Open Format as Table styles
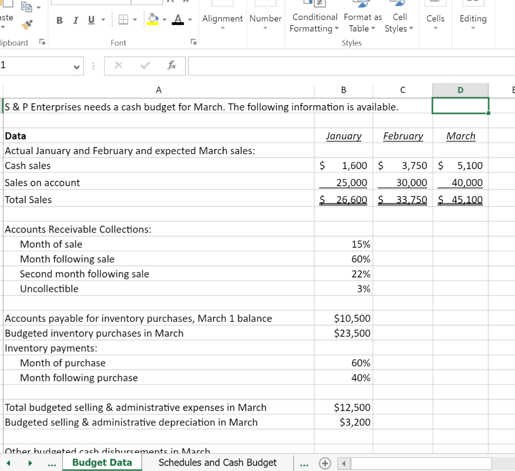Screen dimensions: 515x471 [x=363, y=23]
